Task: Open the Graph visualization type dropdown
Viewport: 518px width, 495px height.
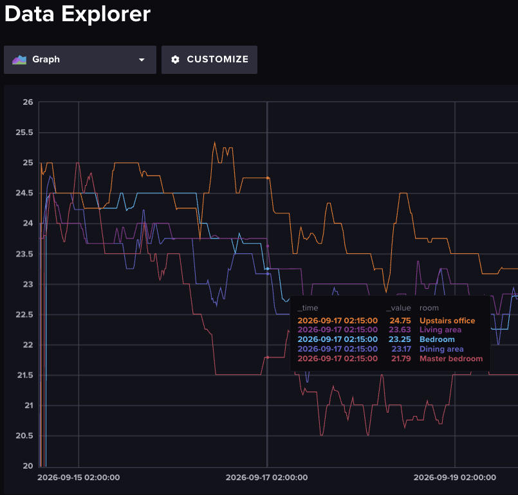Action: point(80,60)
